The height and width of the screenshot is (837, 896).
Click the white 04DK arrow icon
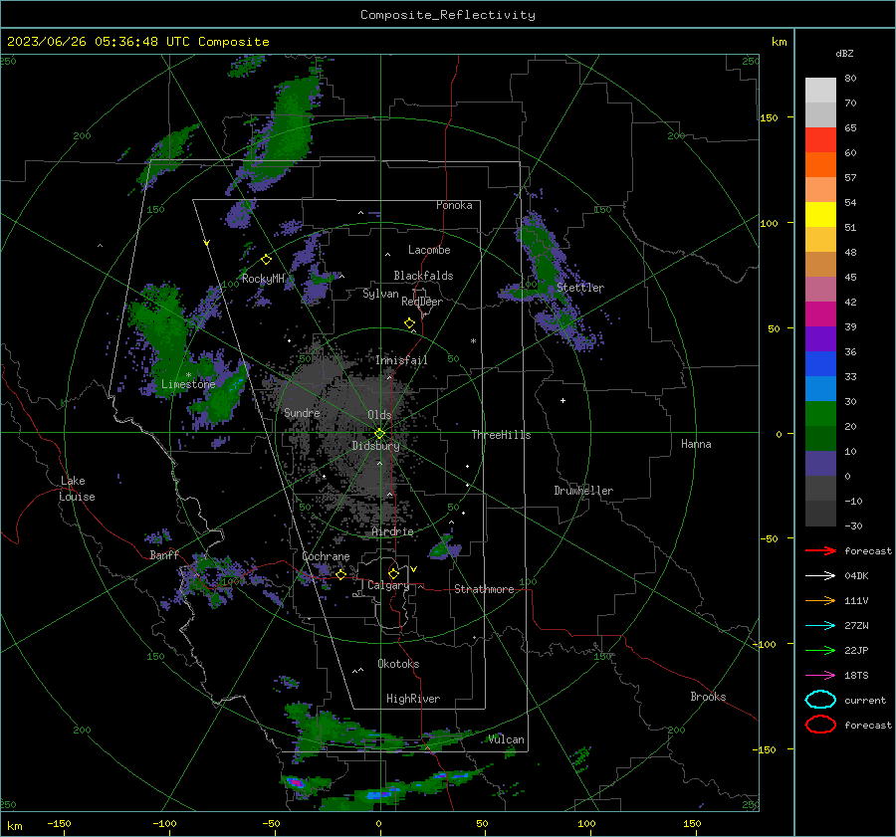820,575
